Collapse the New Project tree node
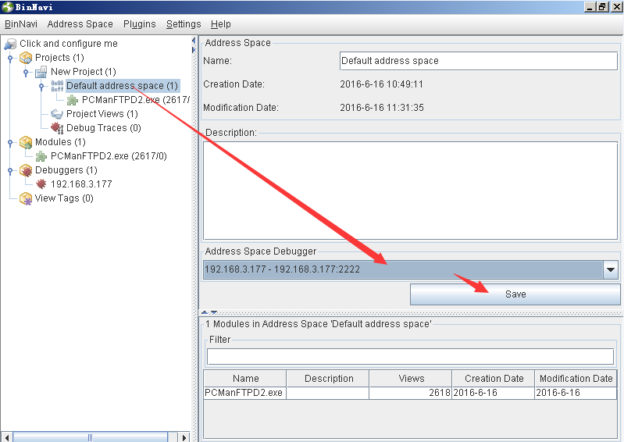Image resolution: width=624 pixels, height=442 pixels. (26, 73)
